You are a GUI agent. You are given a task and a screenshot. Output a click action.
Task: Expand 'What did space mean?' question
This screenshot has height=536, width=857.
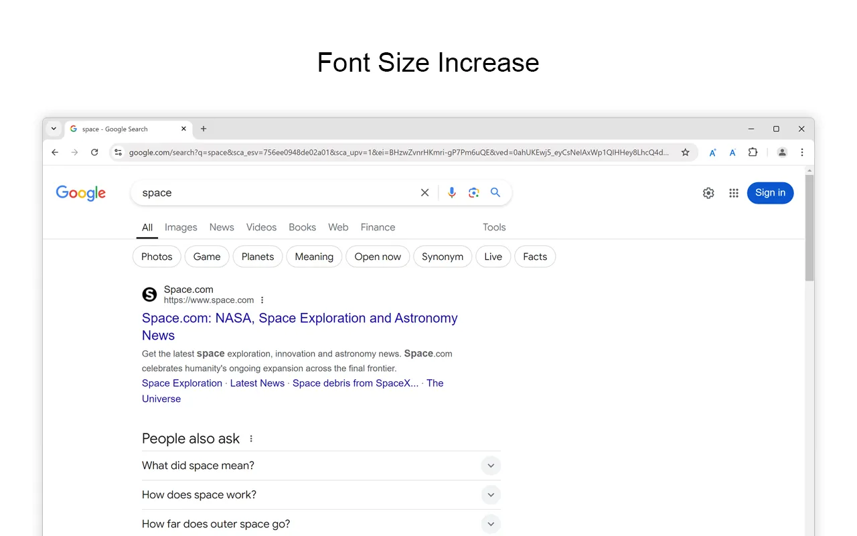[x=491, y=465]
